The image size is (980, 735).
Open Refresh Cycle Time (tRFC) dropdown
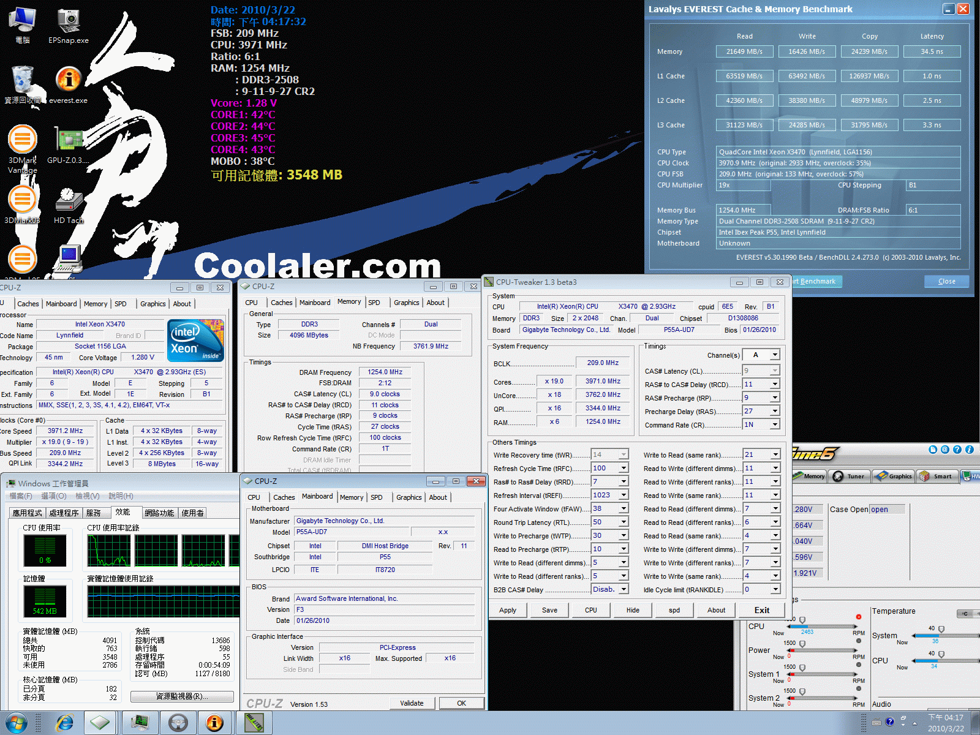pos(624,469)
